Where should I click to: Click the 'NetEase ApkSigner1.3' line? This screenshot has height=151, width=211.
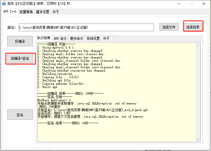click(x=54, y=100)
